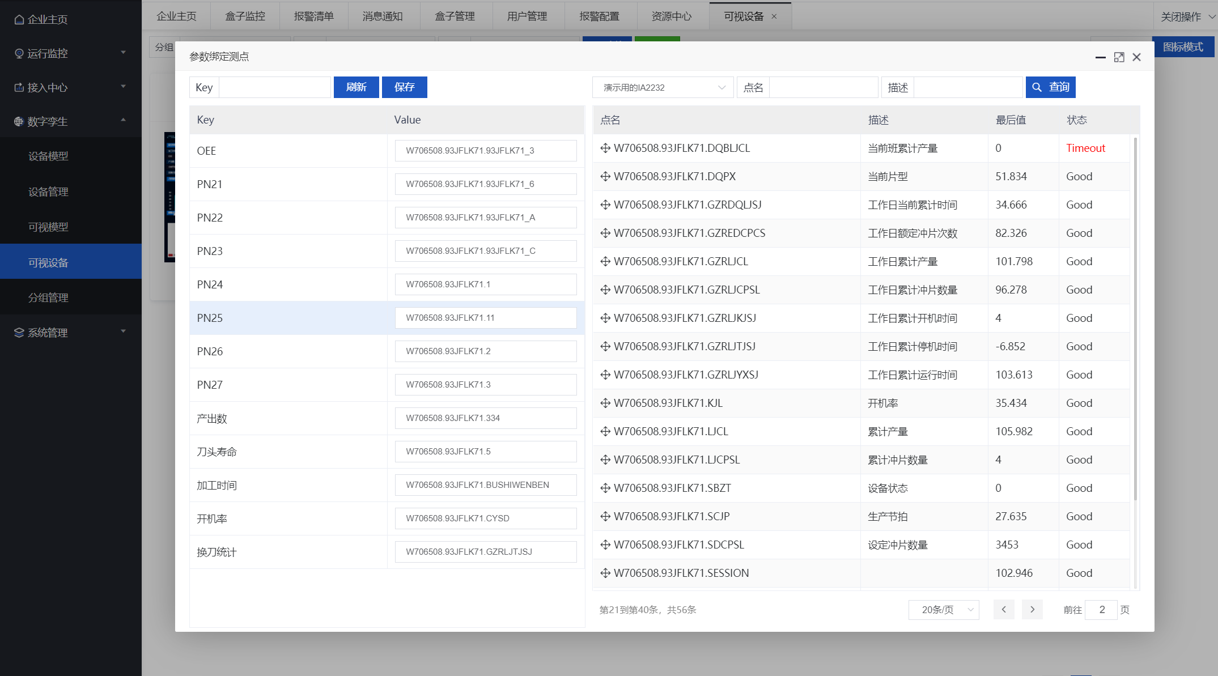Switch to the 盒子监控 tab
Screen dimensions: 1218x676
point(245,16)
